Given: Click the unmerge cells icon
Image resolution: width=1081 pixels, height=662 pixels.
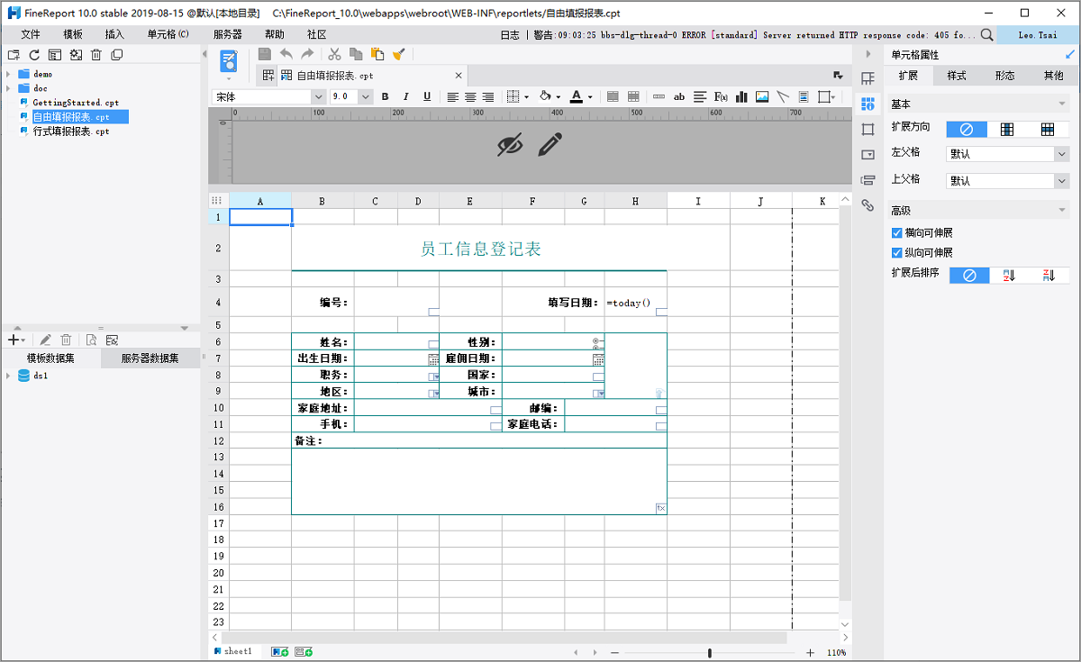Looking at the screenshot, I should [633, 96].
